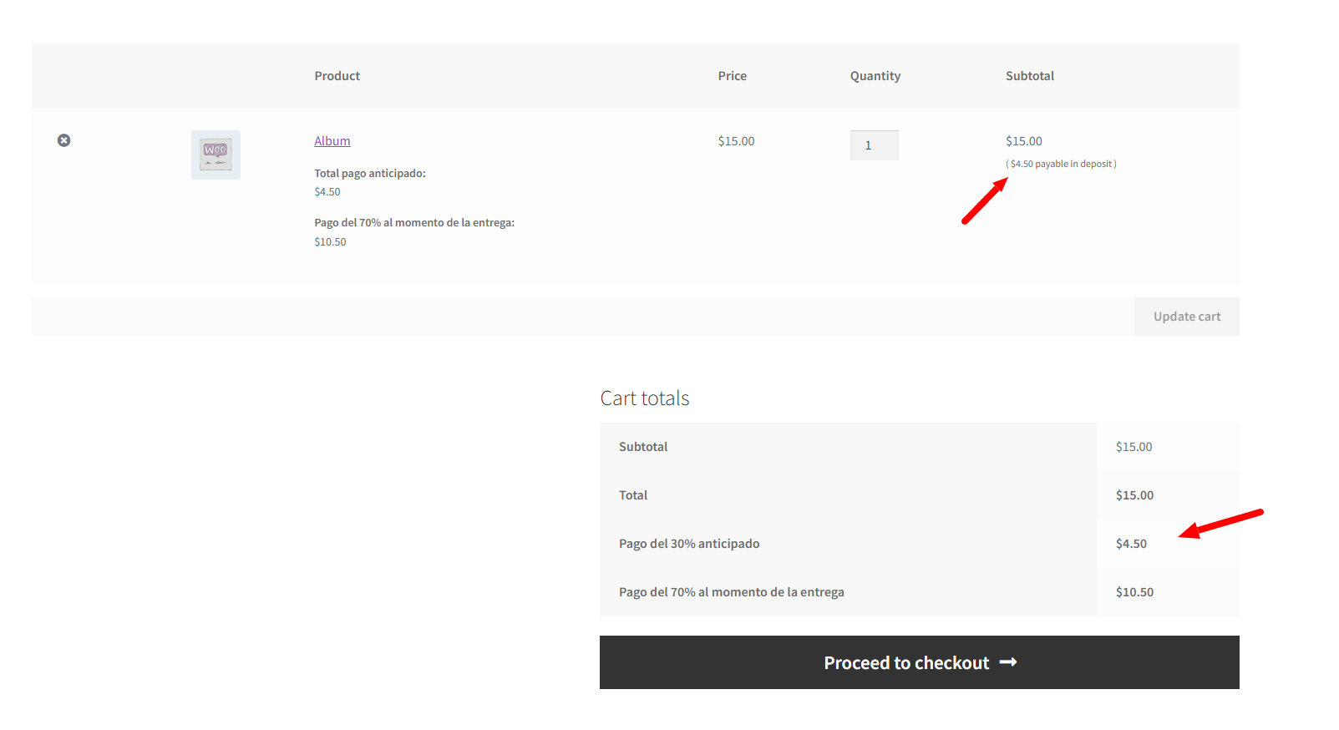Select $4.50 amount in Cart totals
This screenshot has height=730, width=1339.
(1131, 544)
